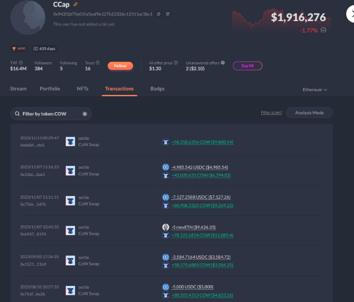
Task: Expand the -1.77% change chevron
Action: (323, 30)
